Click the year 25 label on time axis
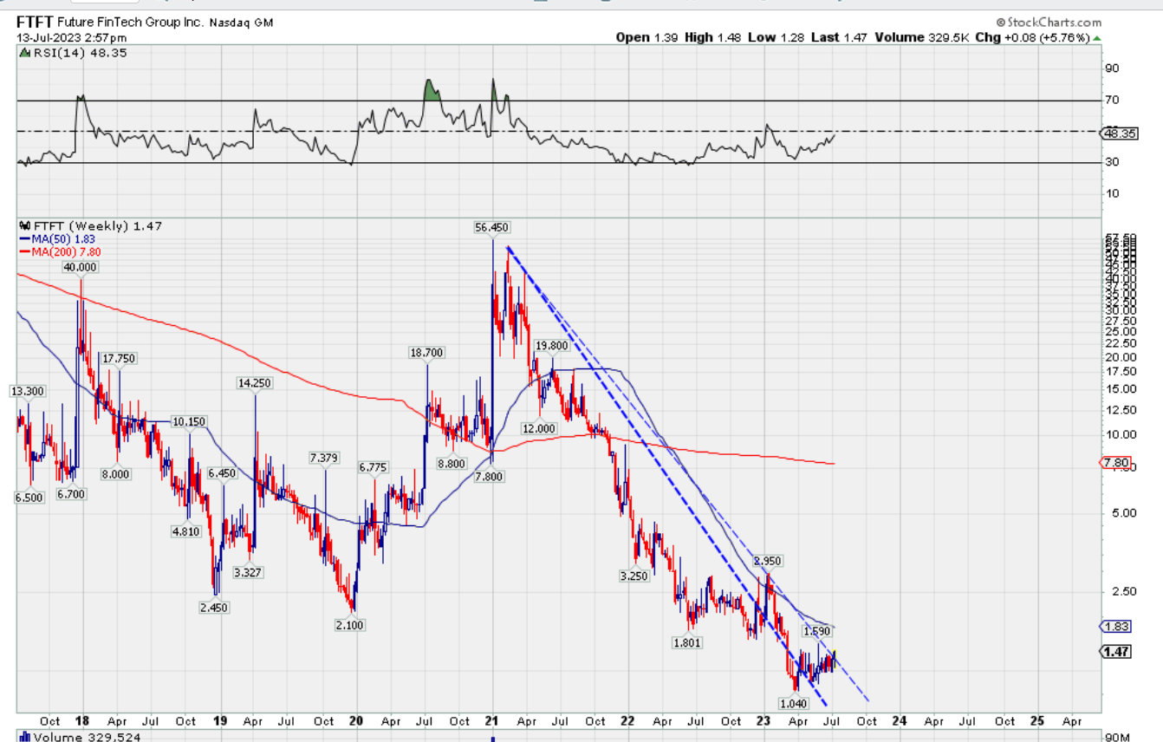This screenshot has height=742, width=1163. 1036,720
